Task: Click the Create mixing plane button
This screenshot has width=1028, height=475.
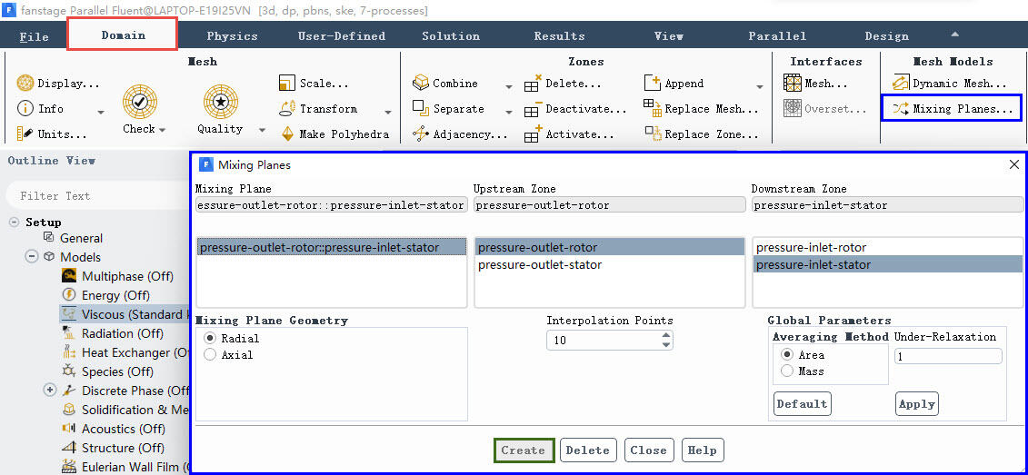Action: [x=524, y=450]
